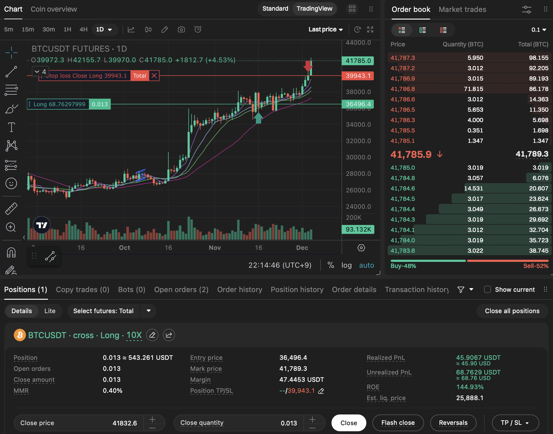This screenshot has width=553, height=434.
Task: Open the positions filter funnel icon
Action: (x=461, y=290)
